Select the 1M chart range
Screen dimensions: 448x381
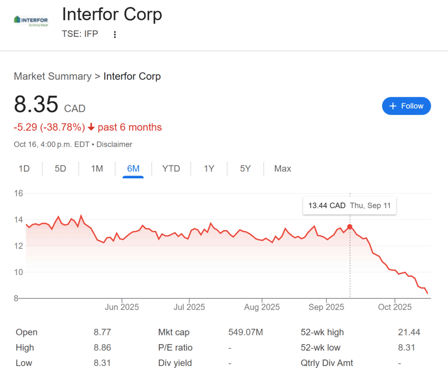[97, 169]
